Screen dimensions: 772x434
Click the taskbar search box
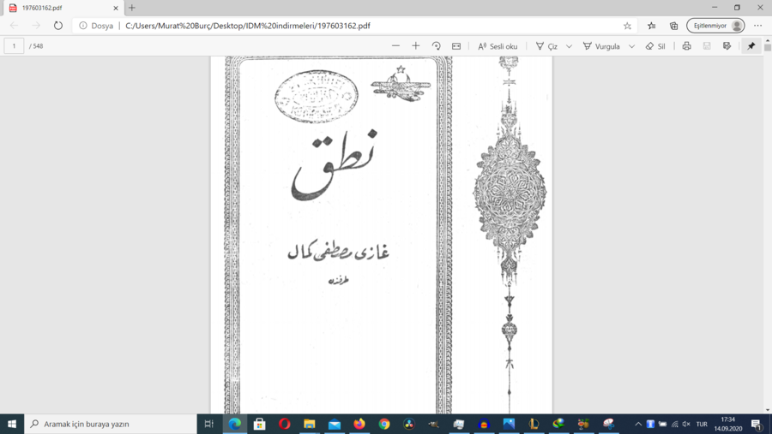click(x=111, y=424)
